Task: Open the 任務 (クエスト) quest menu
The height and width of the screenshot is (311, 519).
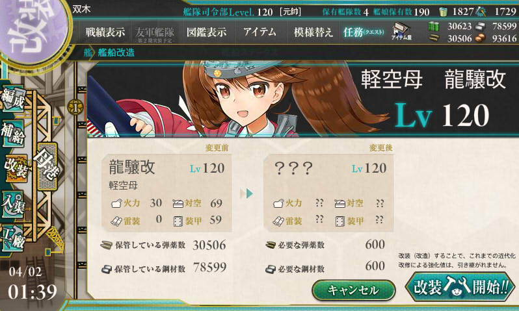Action: coord(364,32)
